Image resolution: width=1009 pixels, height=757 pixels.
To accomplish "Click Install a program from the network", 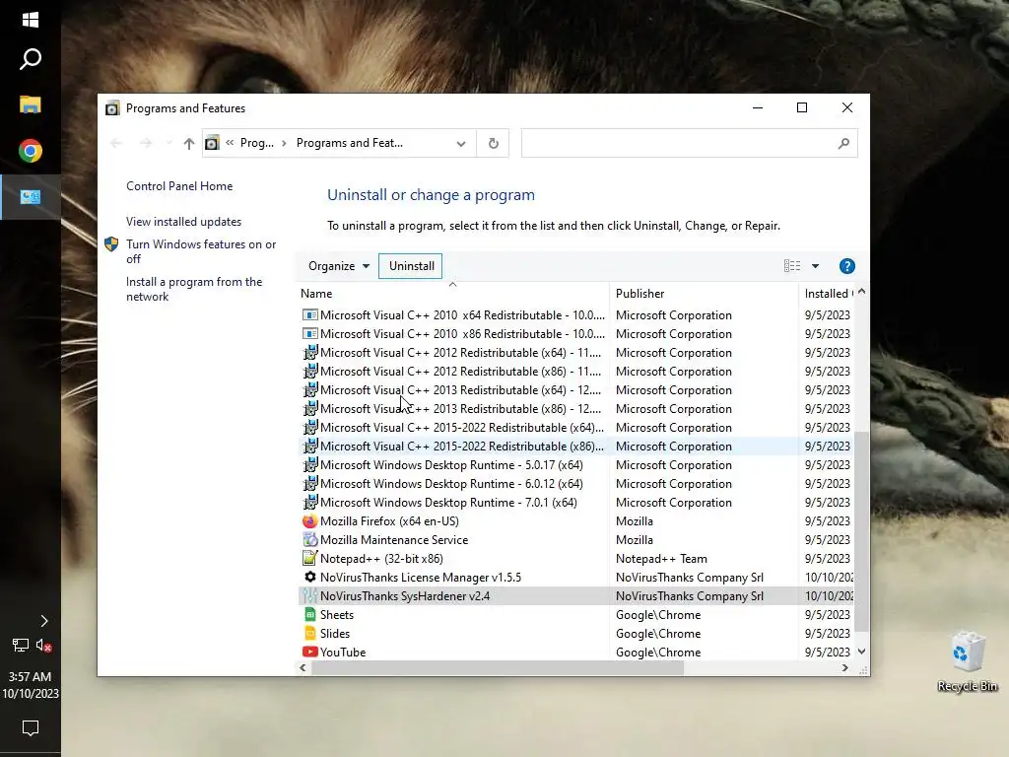I will [194, 289].
